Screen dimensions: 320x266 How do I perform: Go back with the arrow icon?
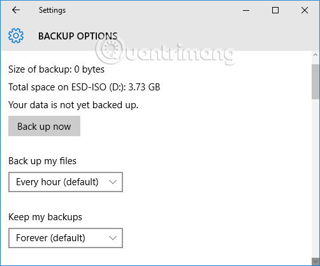point(16,10)
